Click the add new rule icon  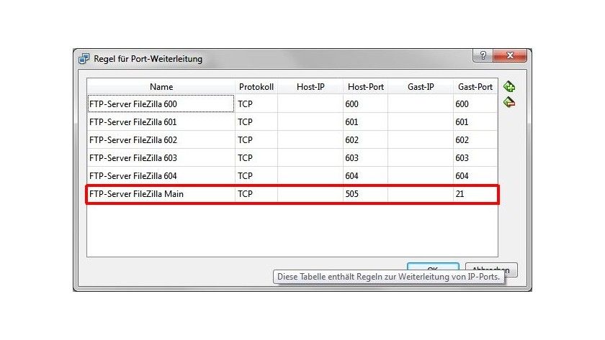coord(509,87)
